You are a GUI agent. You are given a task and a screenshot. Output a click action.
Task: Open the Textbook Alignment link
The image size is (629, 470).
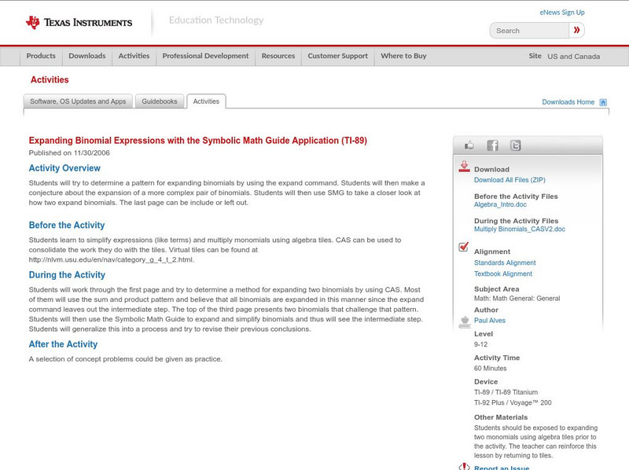tap(503, 274)
